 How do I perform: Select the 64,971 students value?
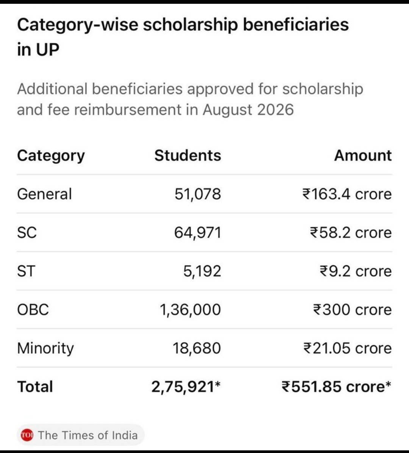(x=197, y=233)
